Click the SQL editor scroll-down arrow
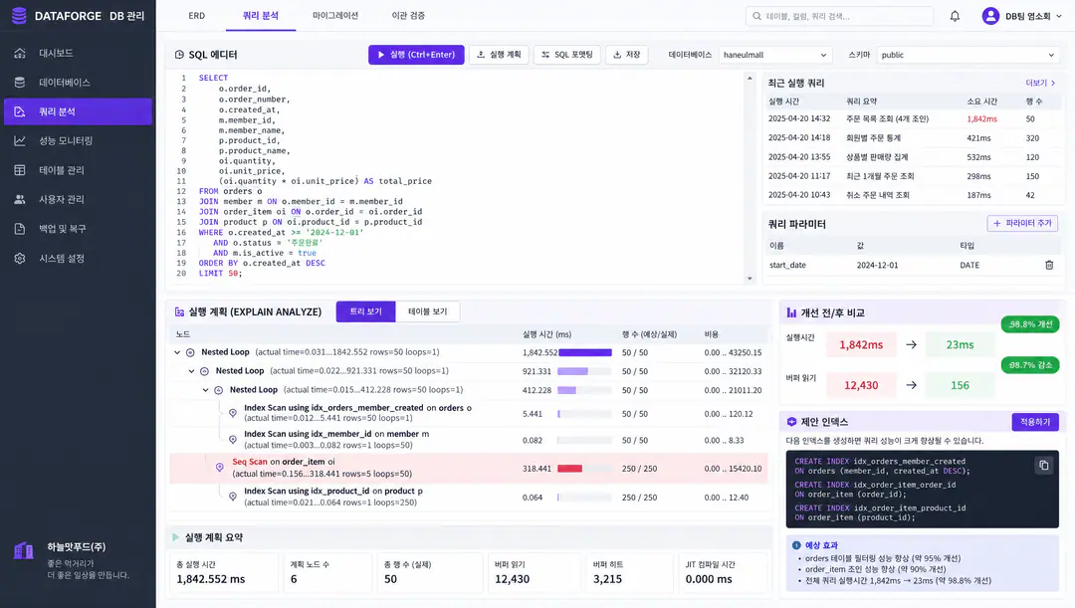Image resolution: width=1075 pixels, height=608 pixels. click(750, 279)
